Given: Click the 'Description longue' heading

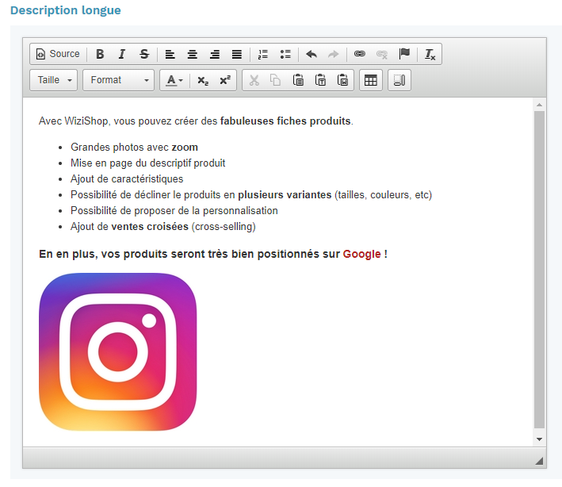Looking at the screenshot, I should pos(66,10).
